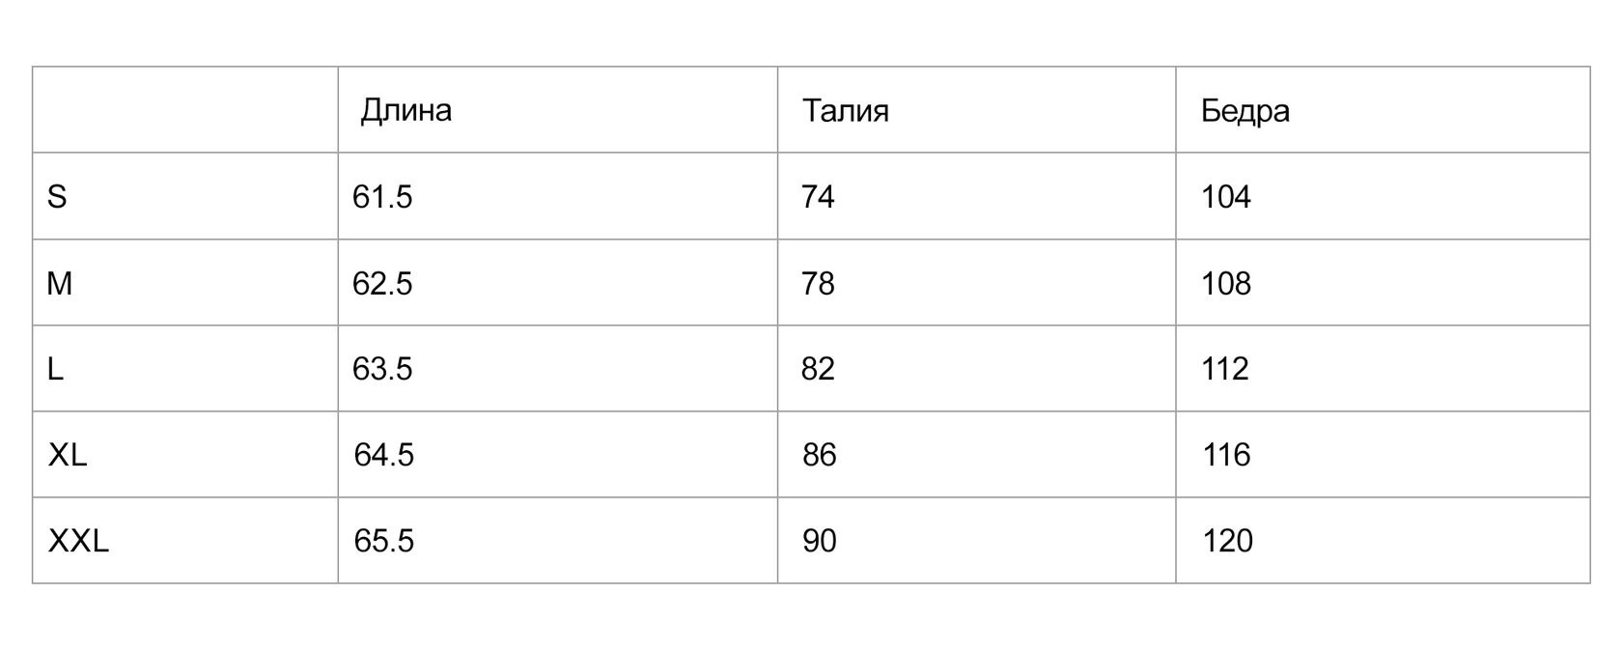Select the M size row label
Viewport: 1622px width, 649px height.
60,284
